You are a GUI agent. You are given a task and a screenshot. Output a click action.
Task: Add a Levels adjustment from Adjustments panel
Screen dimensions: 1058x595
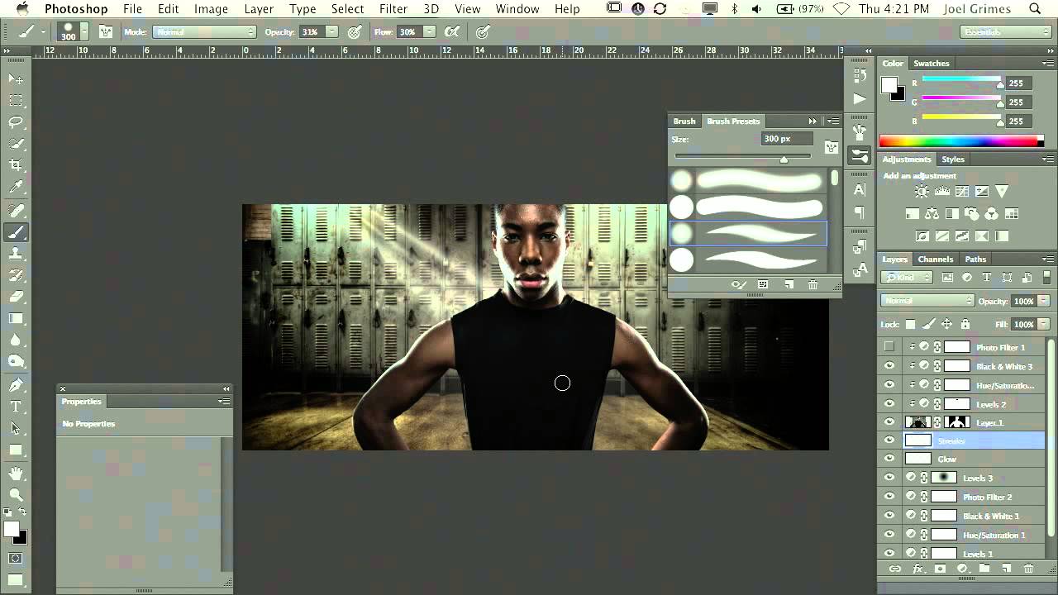click(x=941, y=191)
